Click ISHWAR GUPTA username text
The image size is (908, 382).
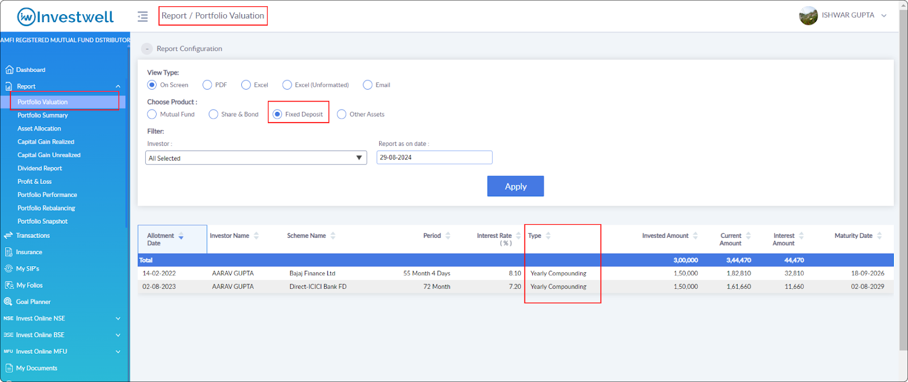[x=848, y=15]
